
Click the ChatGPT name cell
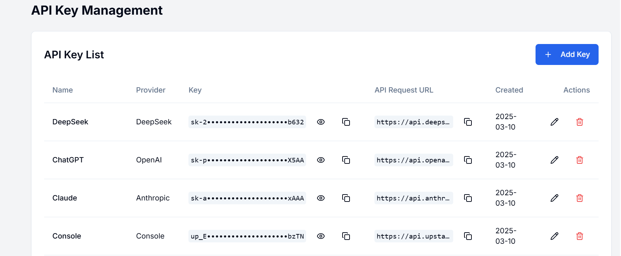tap(68, 160)
